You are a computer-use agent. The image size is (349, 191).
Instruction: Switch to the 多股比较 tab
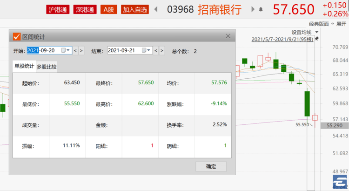click(47, 67)
